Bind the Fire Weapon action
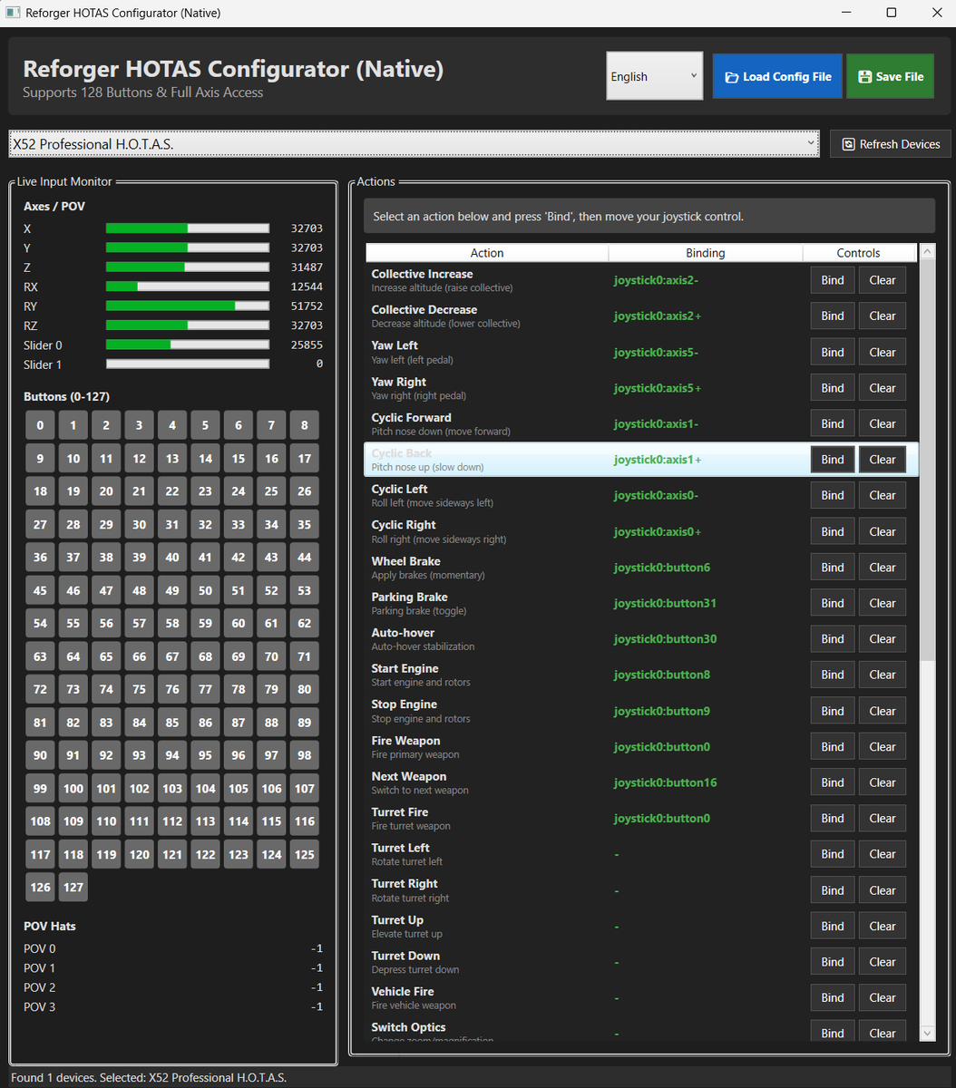 tap(833, 747)
